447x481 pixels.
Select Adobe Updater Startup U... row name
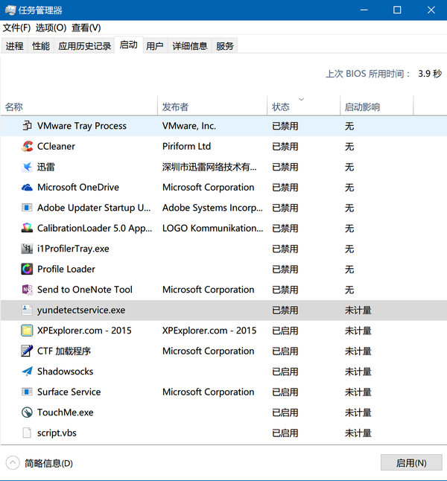94,208
